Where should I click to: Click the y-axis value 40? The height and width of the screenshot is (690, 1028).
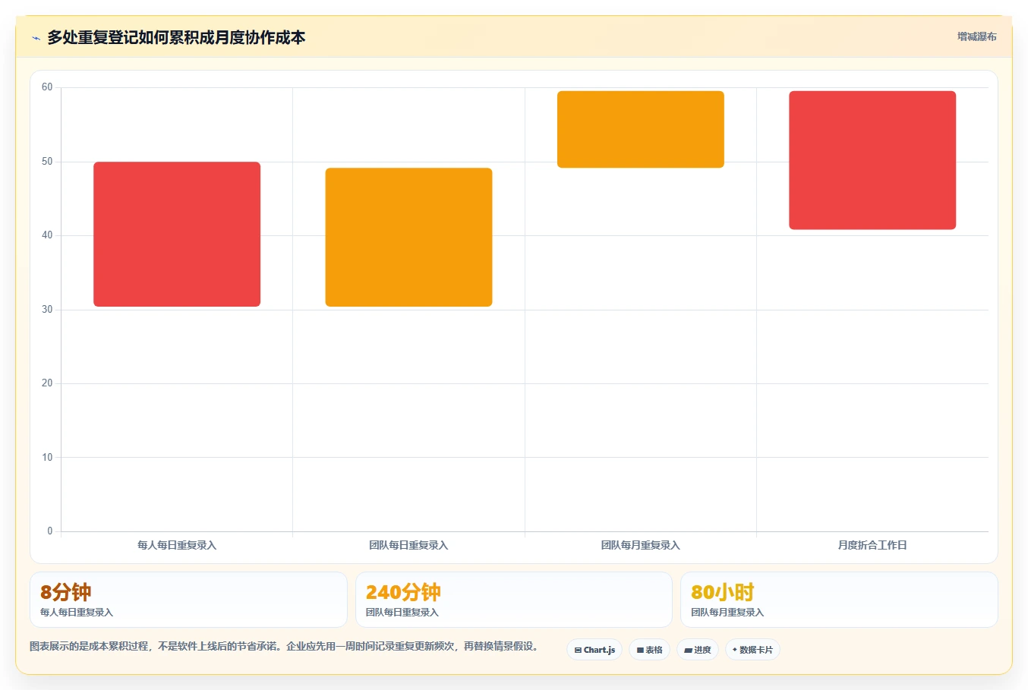coord(47,235)
